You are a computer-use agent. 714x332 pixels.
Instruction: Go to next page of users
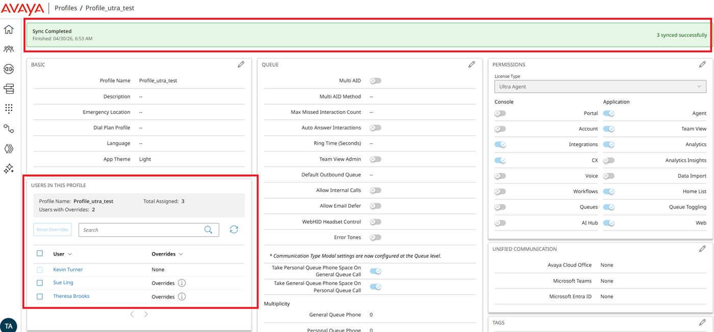[x=146, y=314]
